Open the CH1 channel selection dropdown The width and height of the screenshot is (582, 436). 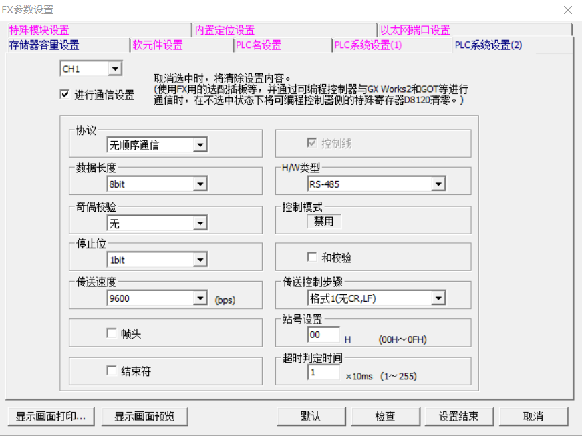(x=114, y=69)
